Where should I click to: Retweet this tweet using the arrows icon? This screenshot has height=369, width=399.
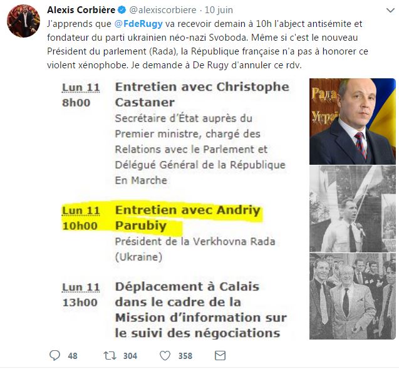coord(110,355)
